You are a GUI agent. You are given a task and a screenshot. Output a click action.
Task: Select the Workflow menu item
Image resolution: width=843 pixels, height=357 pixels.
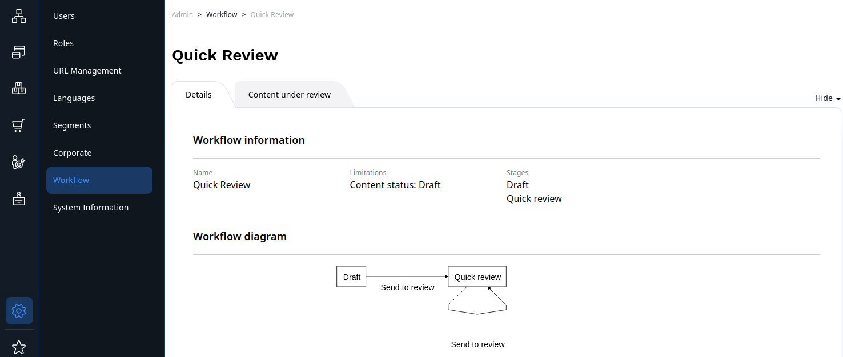pyautogui.click(x=99, y=180)
